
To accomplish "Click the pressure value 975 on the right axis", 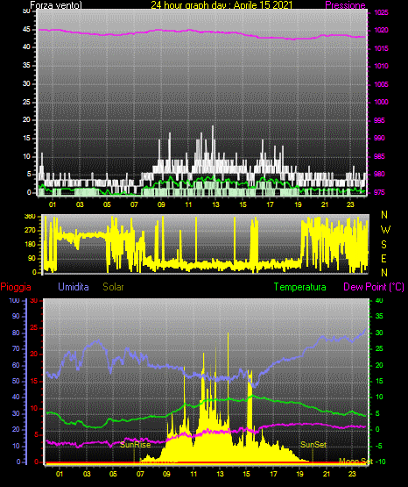I will click(379, 192).
